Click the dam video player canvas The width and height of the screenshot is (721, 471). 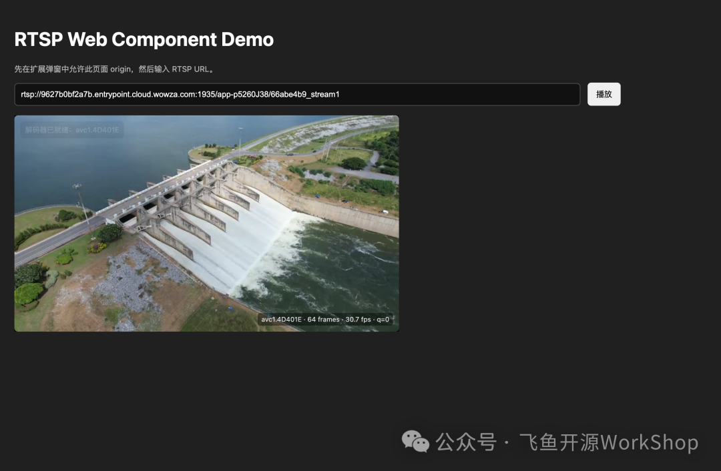[x=206, y=223]
